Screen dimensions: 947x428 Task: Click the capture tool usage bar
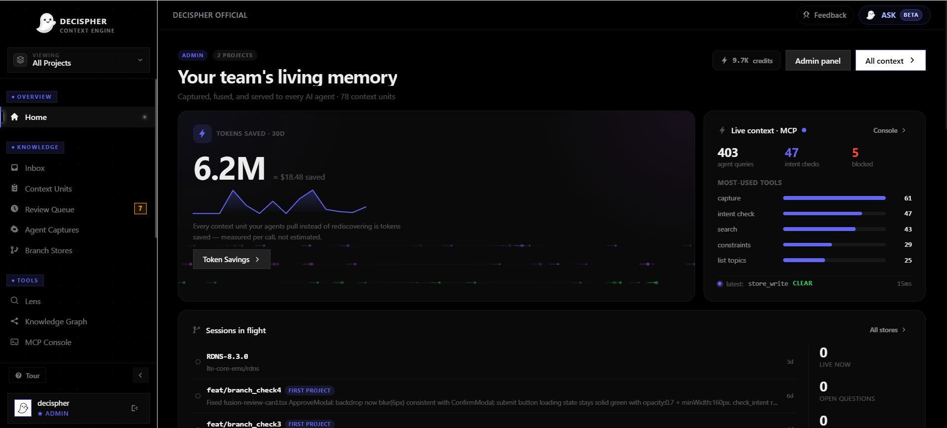tap(834, 198)
